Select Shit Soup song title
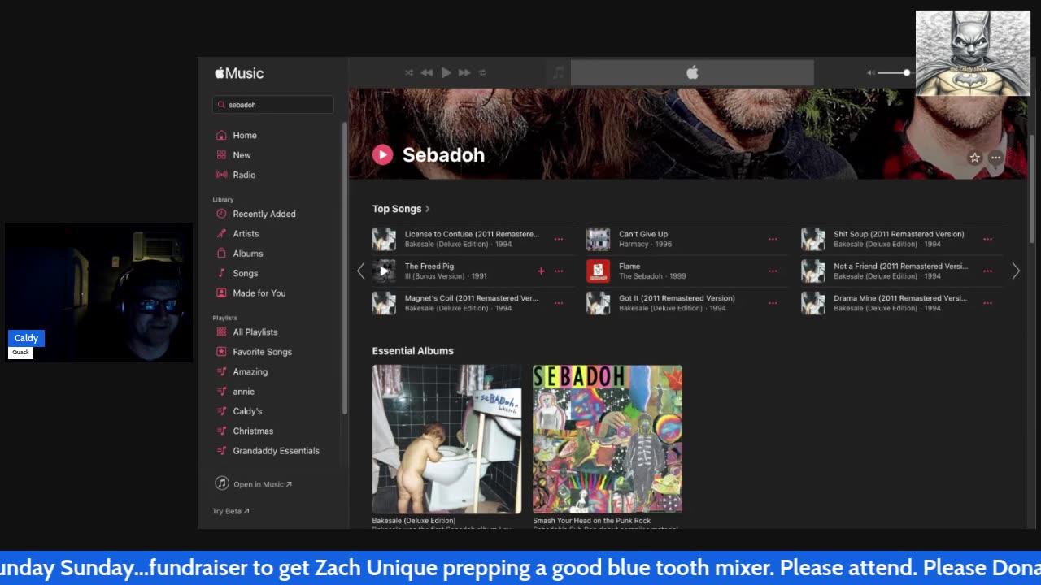The height and width of the screenshot is (585, 1041). 899,234
